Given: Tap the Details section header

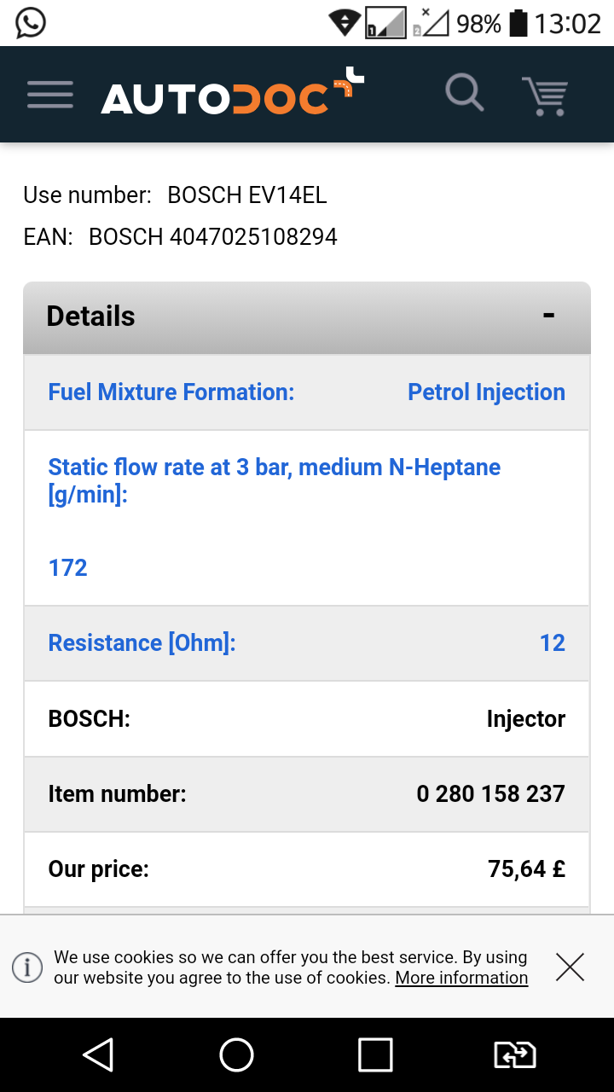Looking at the screenshot, I should click(x=91, y=317).
